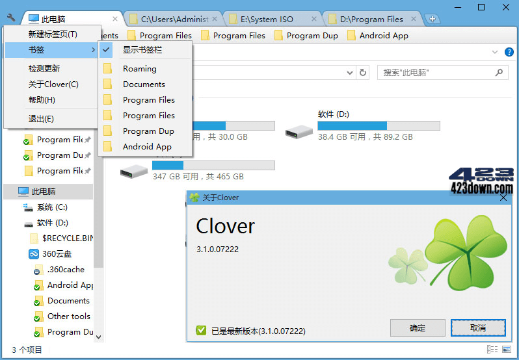Expand the ribbon chevron near help

point(495,52)
